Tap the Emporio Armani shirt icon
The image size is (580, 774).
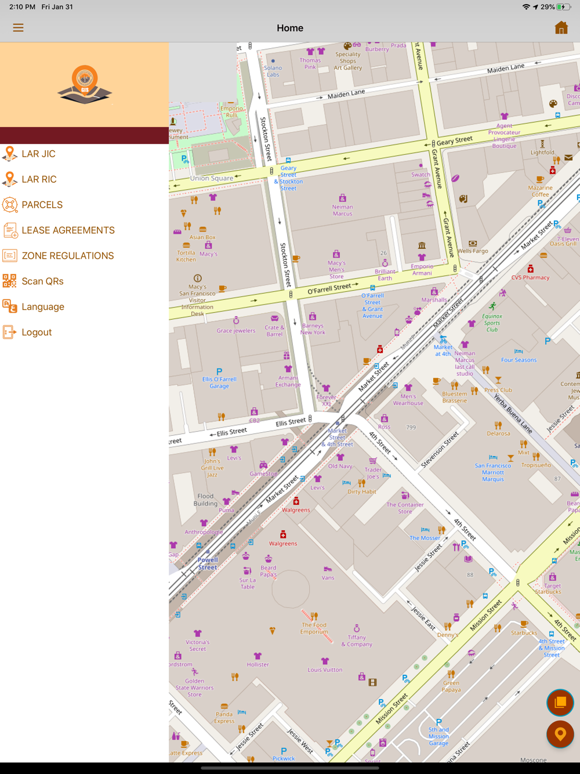click(x=422, y=257)
